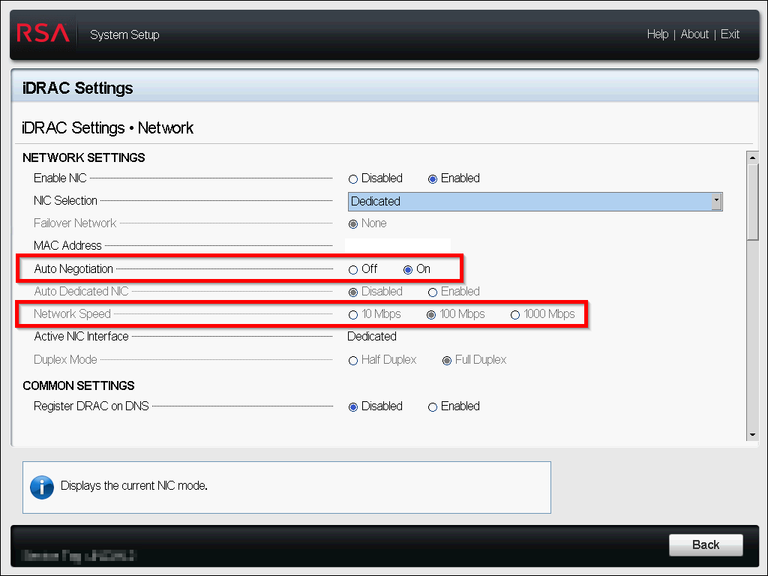Click the Back button
The width and height of the screenshot is (768, 576).
pos(706,545)
